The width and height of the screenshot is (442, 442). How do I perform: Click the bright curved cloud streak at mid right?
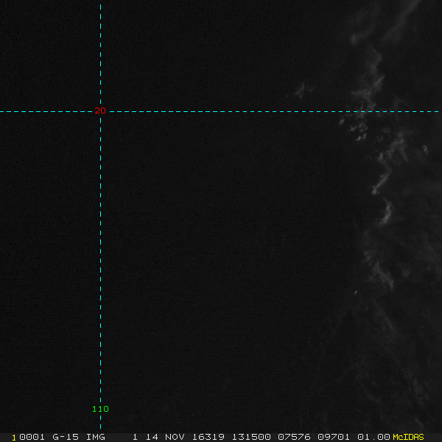(x=386, y=212)
